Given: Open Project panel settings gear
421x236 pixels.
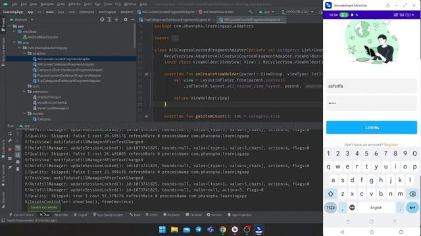Looking at the screenshot, I should [126, 20].
